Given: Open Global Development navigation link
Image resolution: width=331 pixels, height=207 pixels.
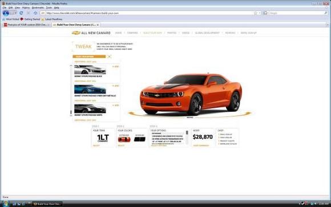Looking at the screenshot, I should 207,33.
